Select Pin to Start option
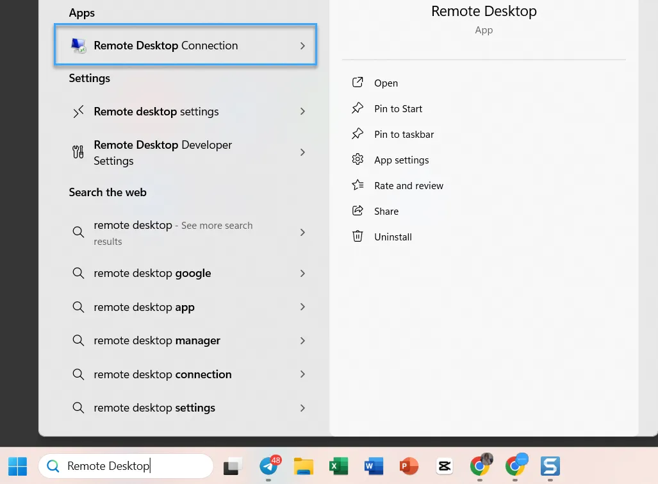658x484 pixels. tap(399, 109)
